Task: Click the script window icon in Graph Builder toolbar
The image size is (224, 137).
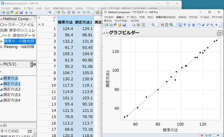Action: click(144, 25)
